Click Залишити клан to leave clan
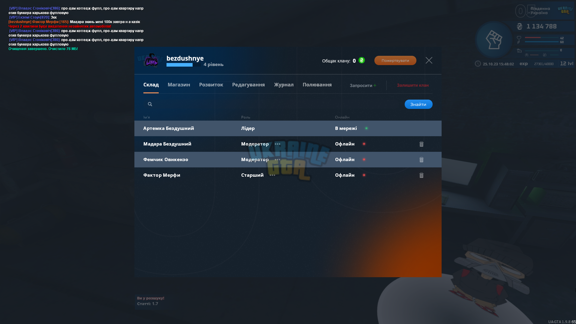The width and height of the screenshot is (576, 324). [413, 85]
